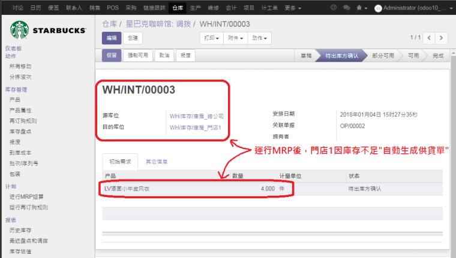Switch to the 初始需求 tab
456x258 pixels.
click(120, 162)
